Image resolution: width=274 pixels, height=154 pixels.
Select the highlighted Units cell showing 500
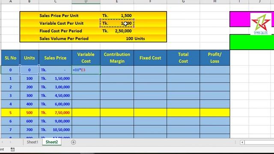click(x=30, y=113)
